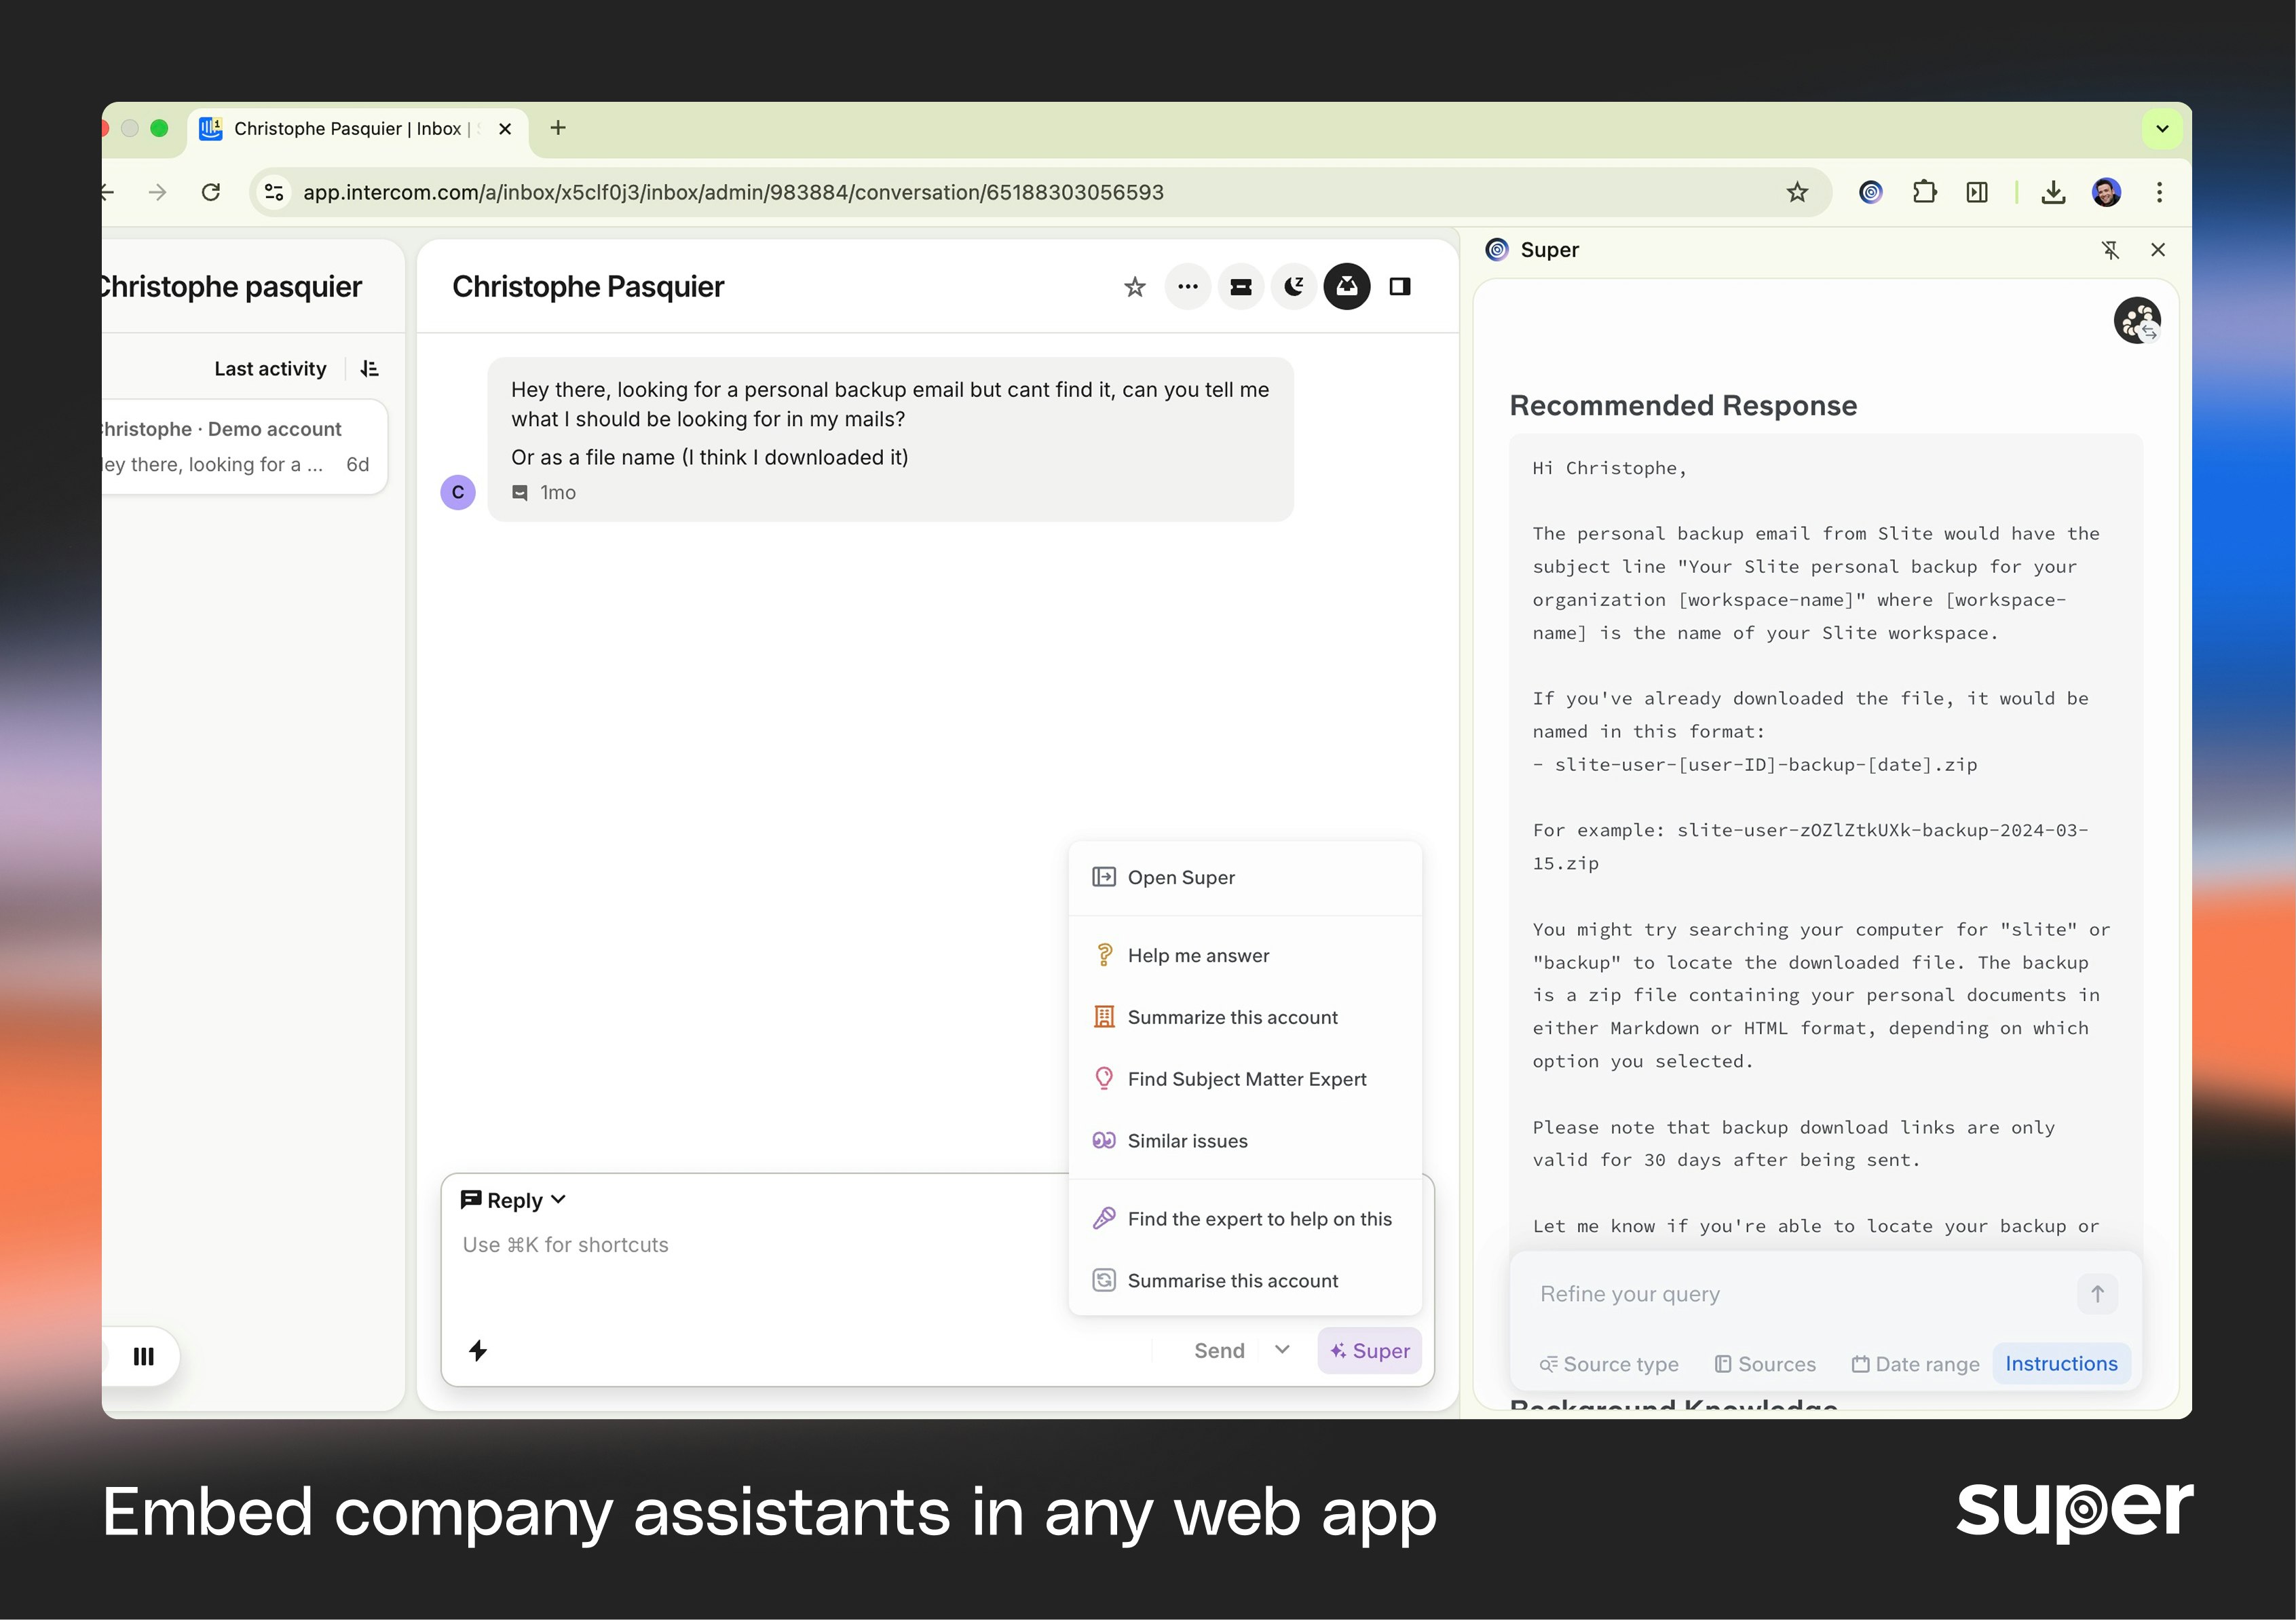
Task: Toggle sort order next to Last activity
Action: 369,369
